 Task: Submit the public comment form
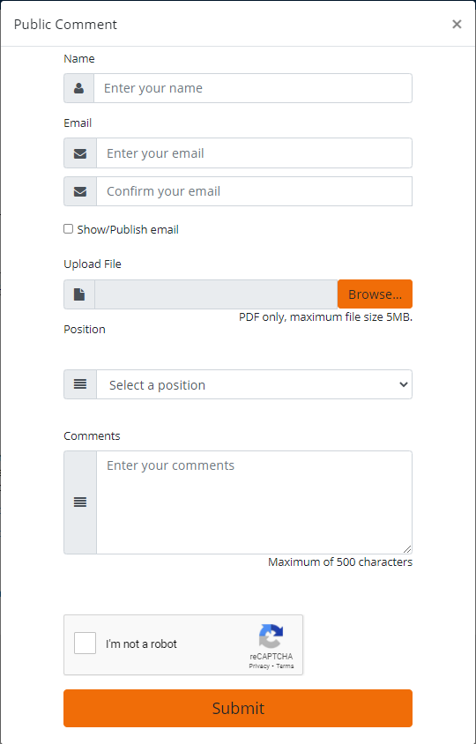coord(238,708)
